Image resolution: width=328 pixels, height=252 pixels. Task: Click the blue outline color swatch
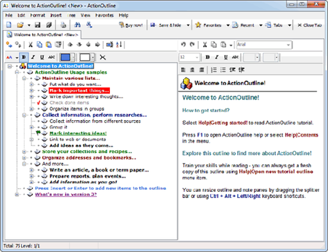(65, 57)
